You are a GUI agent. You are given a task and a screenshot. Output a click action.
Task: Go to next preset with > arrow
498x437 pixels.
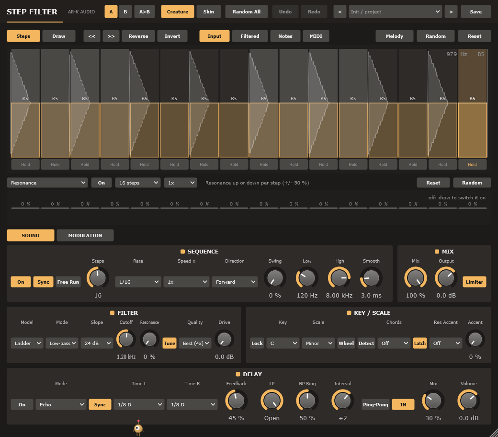point(451,12)
